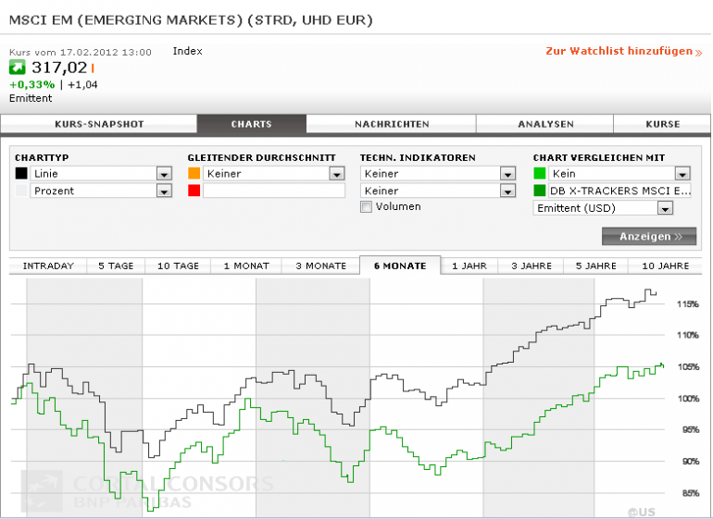Viewport: 713px width, 519px height.
Task: Click the bright green comparison color swatch
Action: point(540,173)
